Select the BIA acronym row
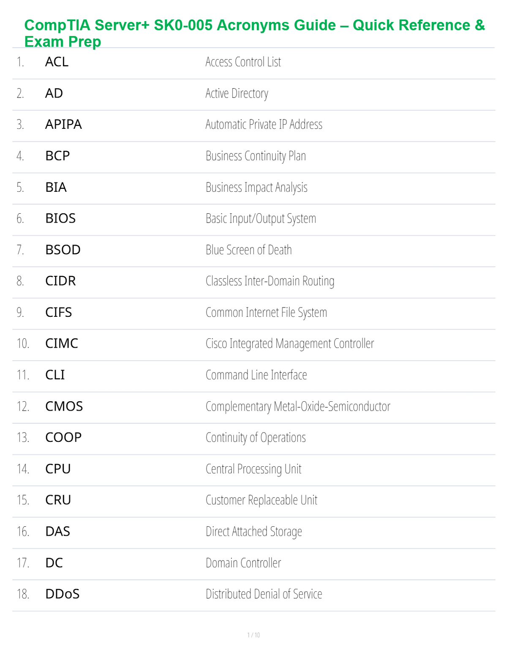This screenshot has height=656, width=507. pyautogui.click(x=253, y=187)
